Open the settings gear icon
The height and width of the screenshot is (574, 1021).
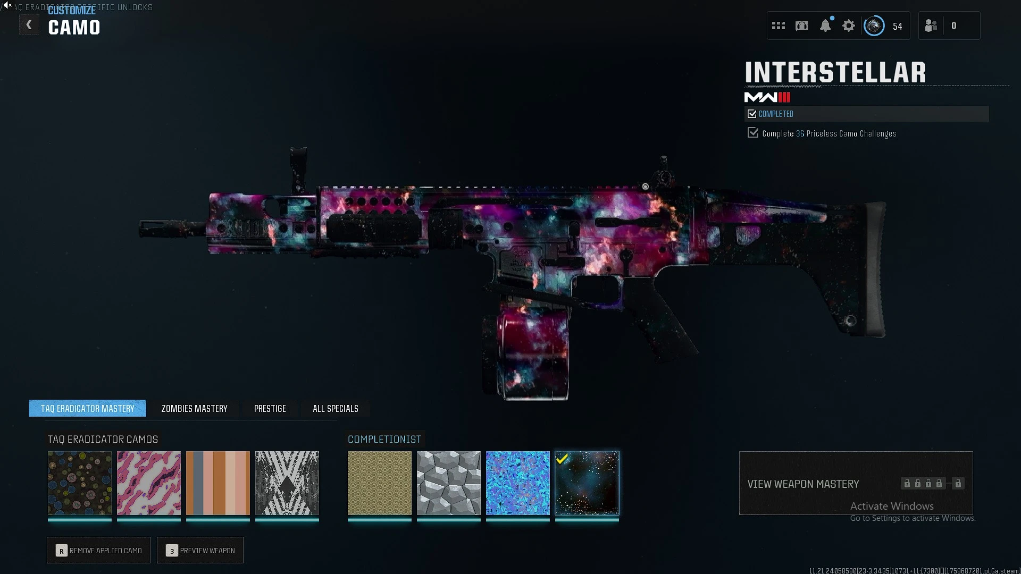(849, 26)
